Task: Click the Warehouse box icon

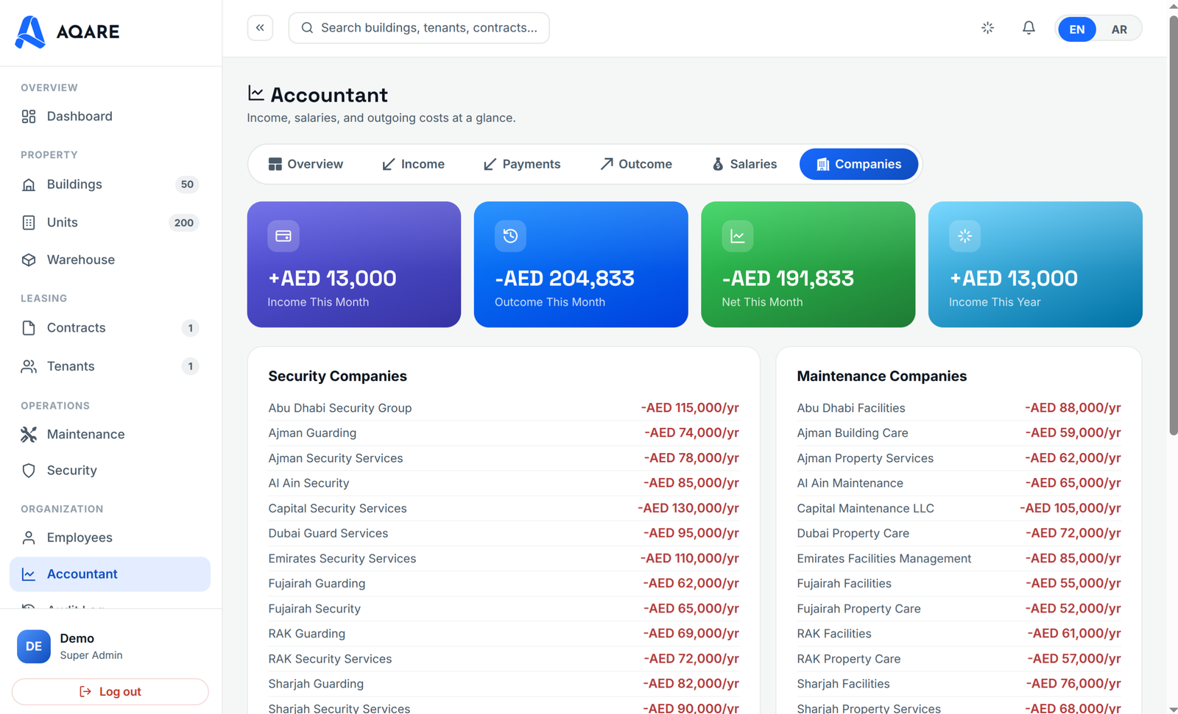Action: point(29,260)
